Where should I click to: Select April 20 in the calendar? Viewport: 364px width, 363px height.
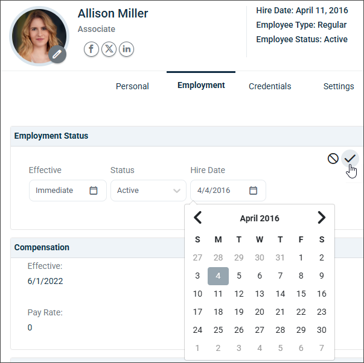pos(260,312)
